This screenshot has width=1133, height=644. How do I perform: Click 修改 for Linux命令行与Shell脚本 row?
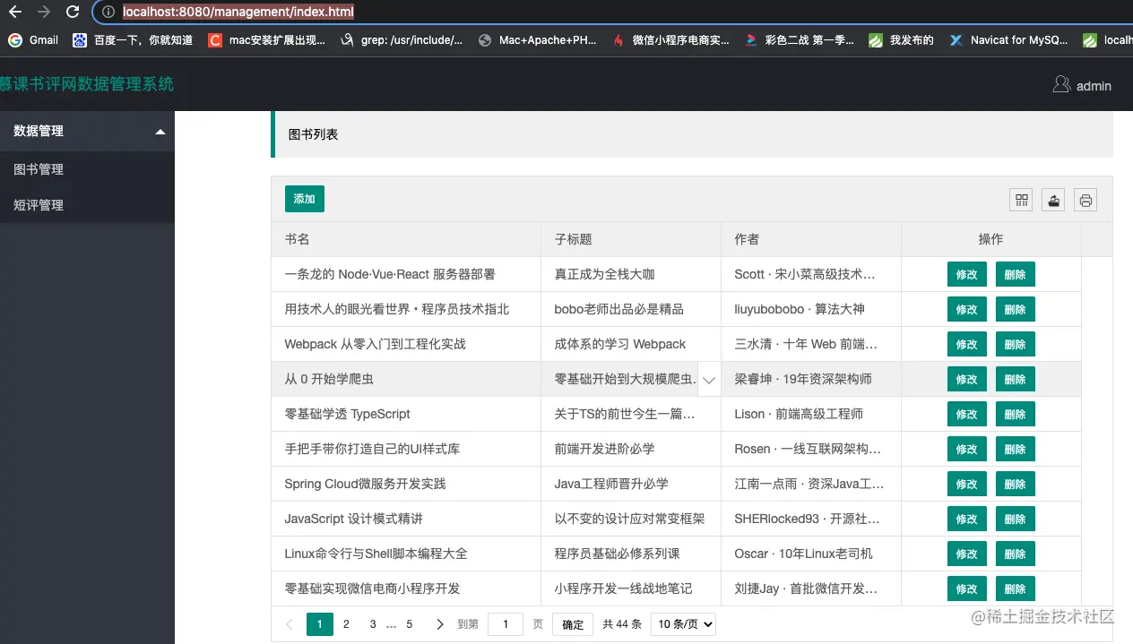tap(967, 554)
